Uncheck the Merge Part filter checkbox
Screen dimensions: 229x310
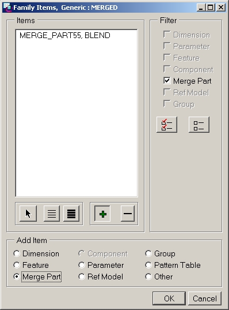click(167, 81)
